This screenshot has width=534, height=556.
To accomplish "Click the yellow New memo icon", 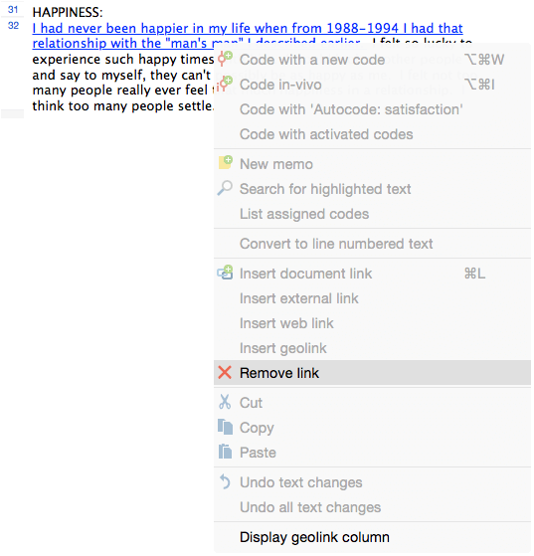I will point(225,162).
